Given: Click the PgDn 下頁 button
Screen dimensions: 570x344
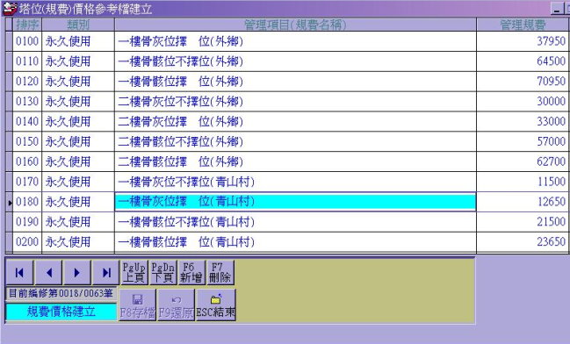Looking at the screenshot, I should click(162, 272).
